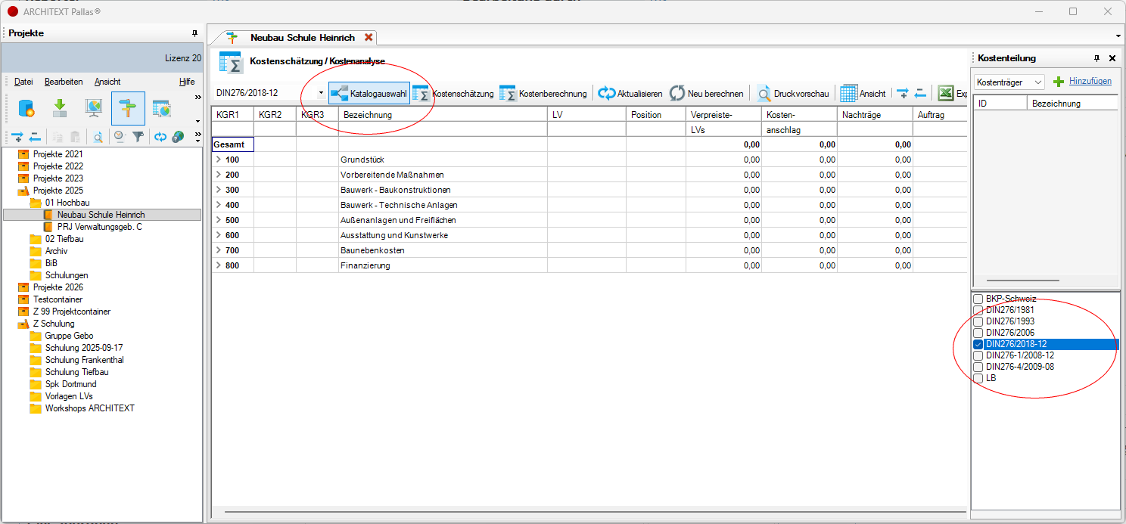
Task: Expand cost group 800 Finanzierung
Action: [x=218, y=265]
